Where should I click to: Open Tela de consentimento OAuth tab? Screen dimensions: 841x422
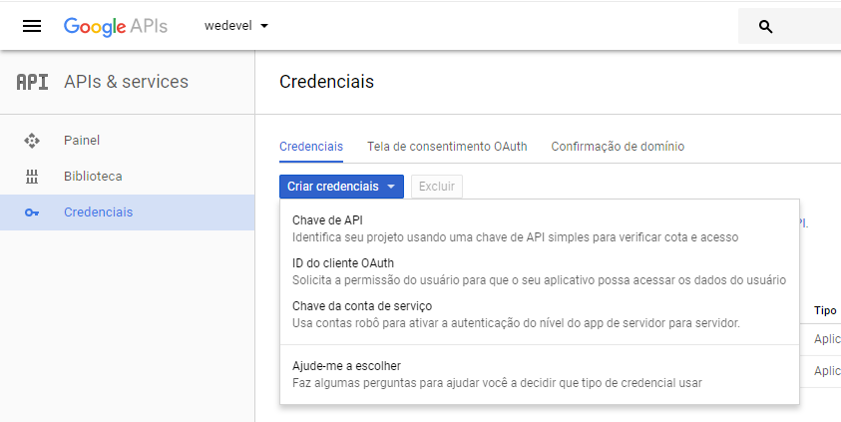click(x=447, y=146)
